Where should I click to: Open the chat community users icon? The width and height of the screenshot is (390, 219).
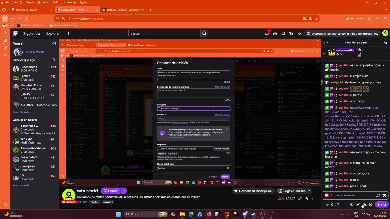[x=385, y=43]
